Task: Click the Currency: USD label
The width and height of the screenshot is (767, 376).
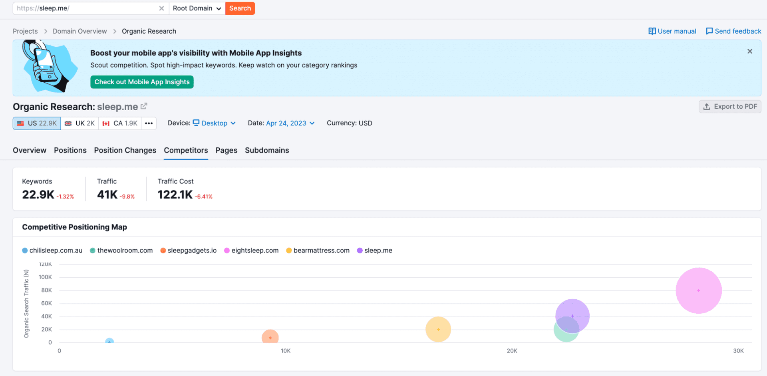Action: [x=350, y=123]
